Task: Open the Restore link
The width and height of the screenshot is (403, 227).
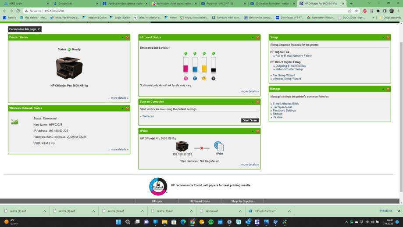Action: point(277,117)
